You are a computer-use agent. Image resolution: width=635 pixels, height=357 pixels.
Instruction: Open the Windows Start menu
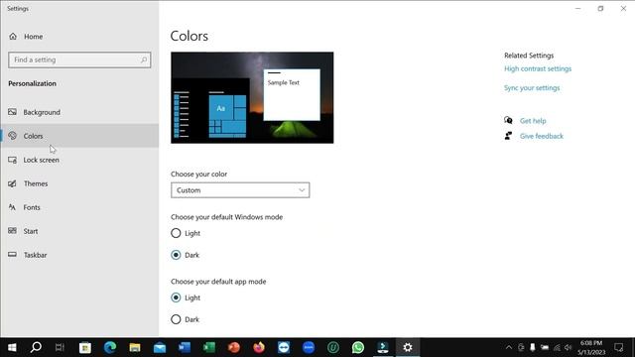(x=12, y=347)
